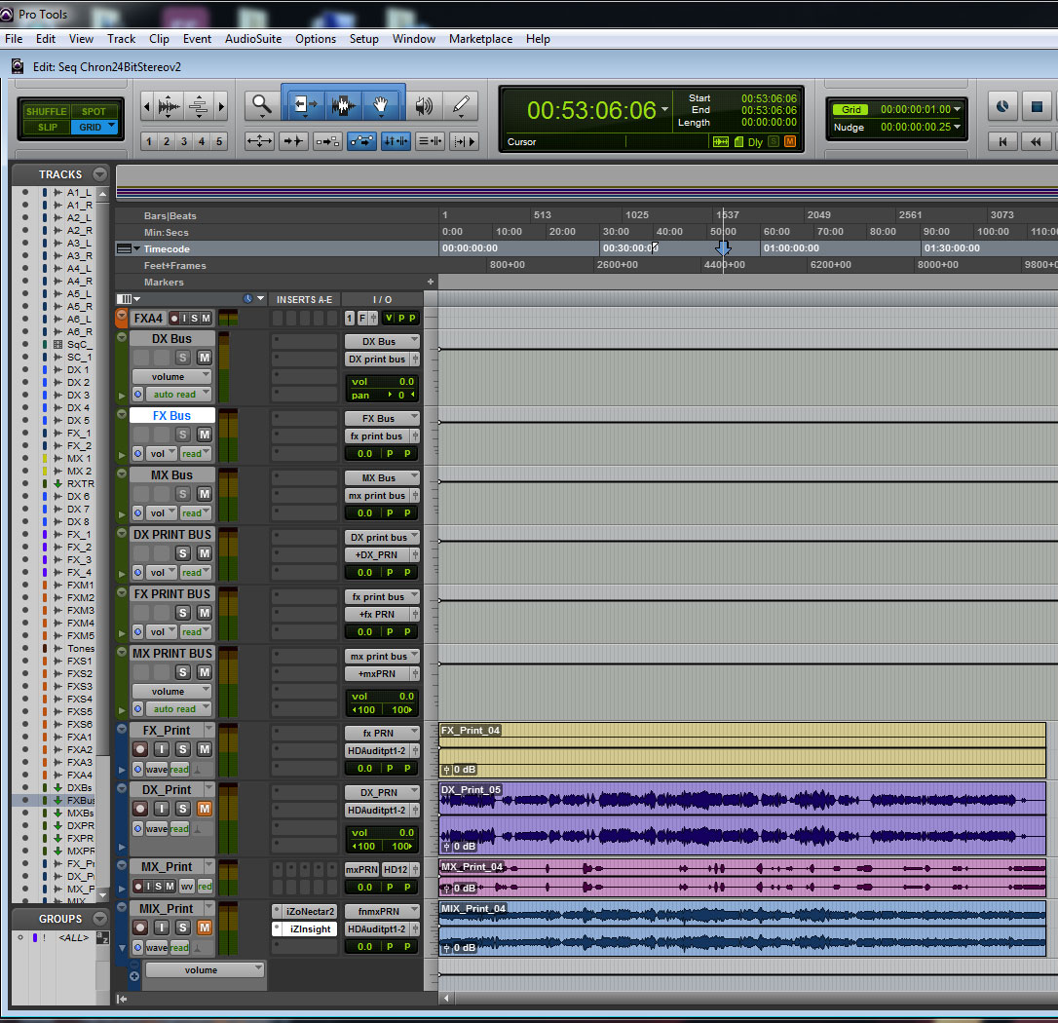Click the horizontal zoom out arrow
Viewport: 1058px width, 1023px height.
click(x=147, y=106)
